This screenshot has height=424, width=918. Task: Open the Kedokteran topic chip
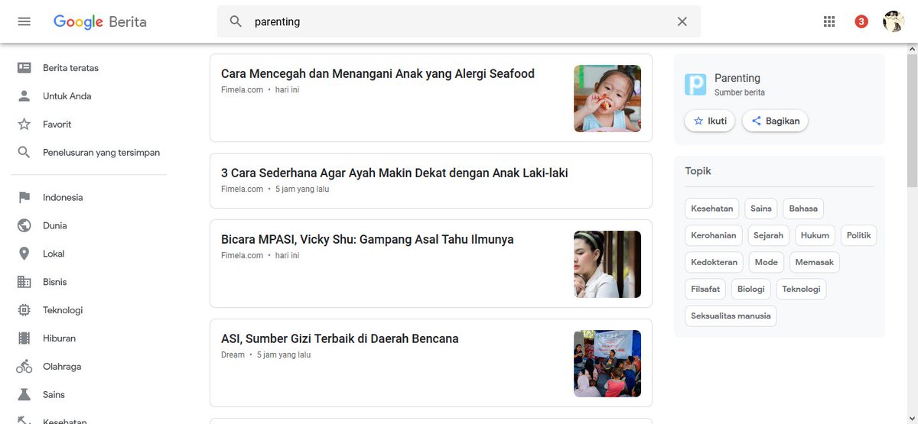pyautogui.click(x=715, y=262)
